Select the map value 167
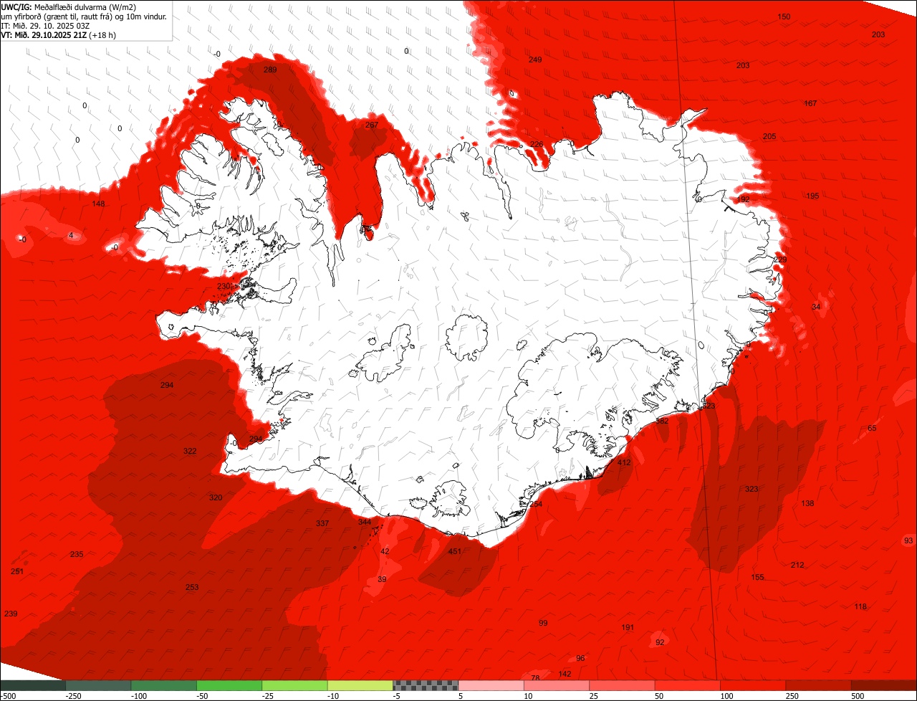Screen dimensions: 917x701 pos(810,104)
